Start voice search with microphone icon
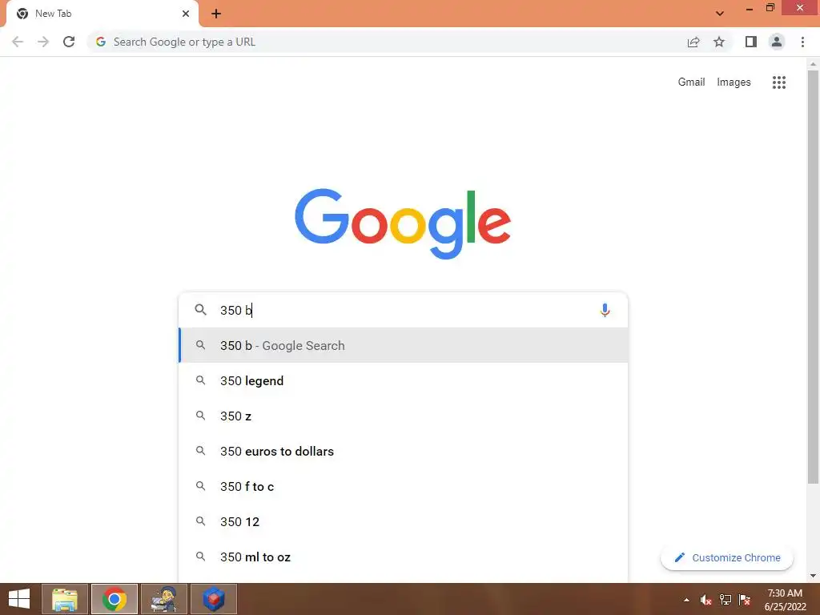 [x=605, y=310]
